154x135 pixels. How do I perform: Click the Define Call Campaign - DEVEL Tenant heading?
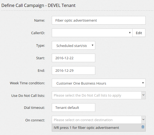tap(38, 5)
